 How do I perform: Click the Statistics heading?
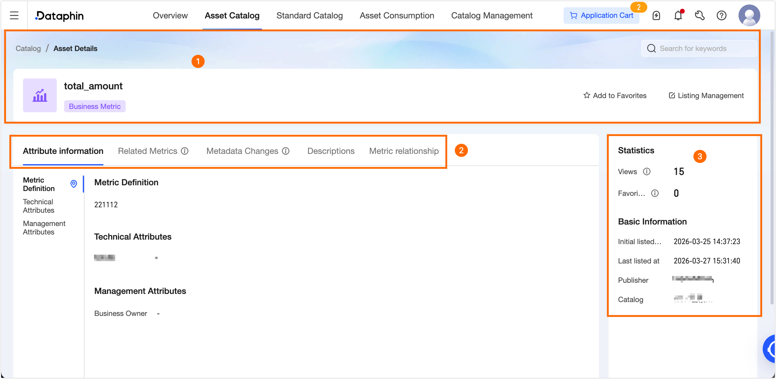click(636, 150)
